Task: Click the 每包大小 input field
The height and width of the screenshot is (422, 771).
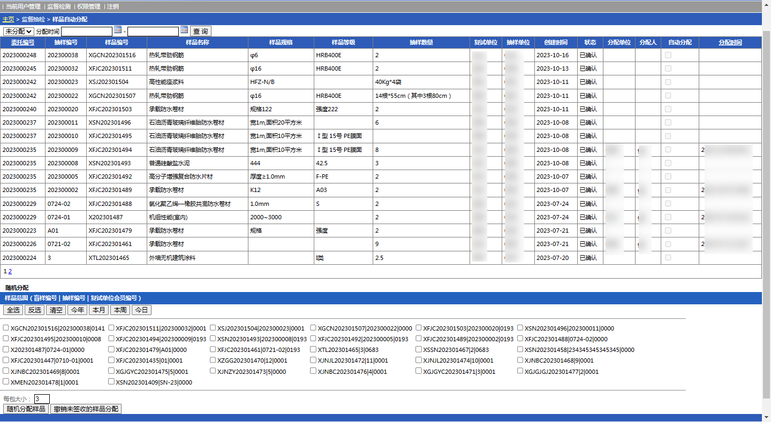Action: point(42,398)
